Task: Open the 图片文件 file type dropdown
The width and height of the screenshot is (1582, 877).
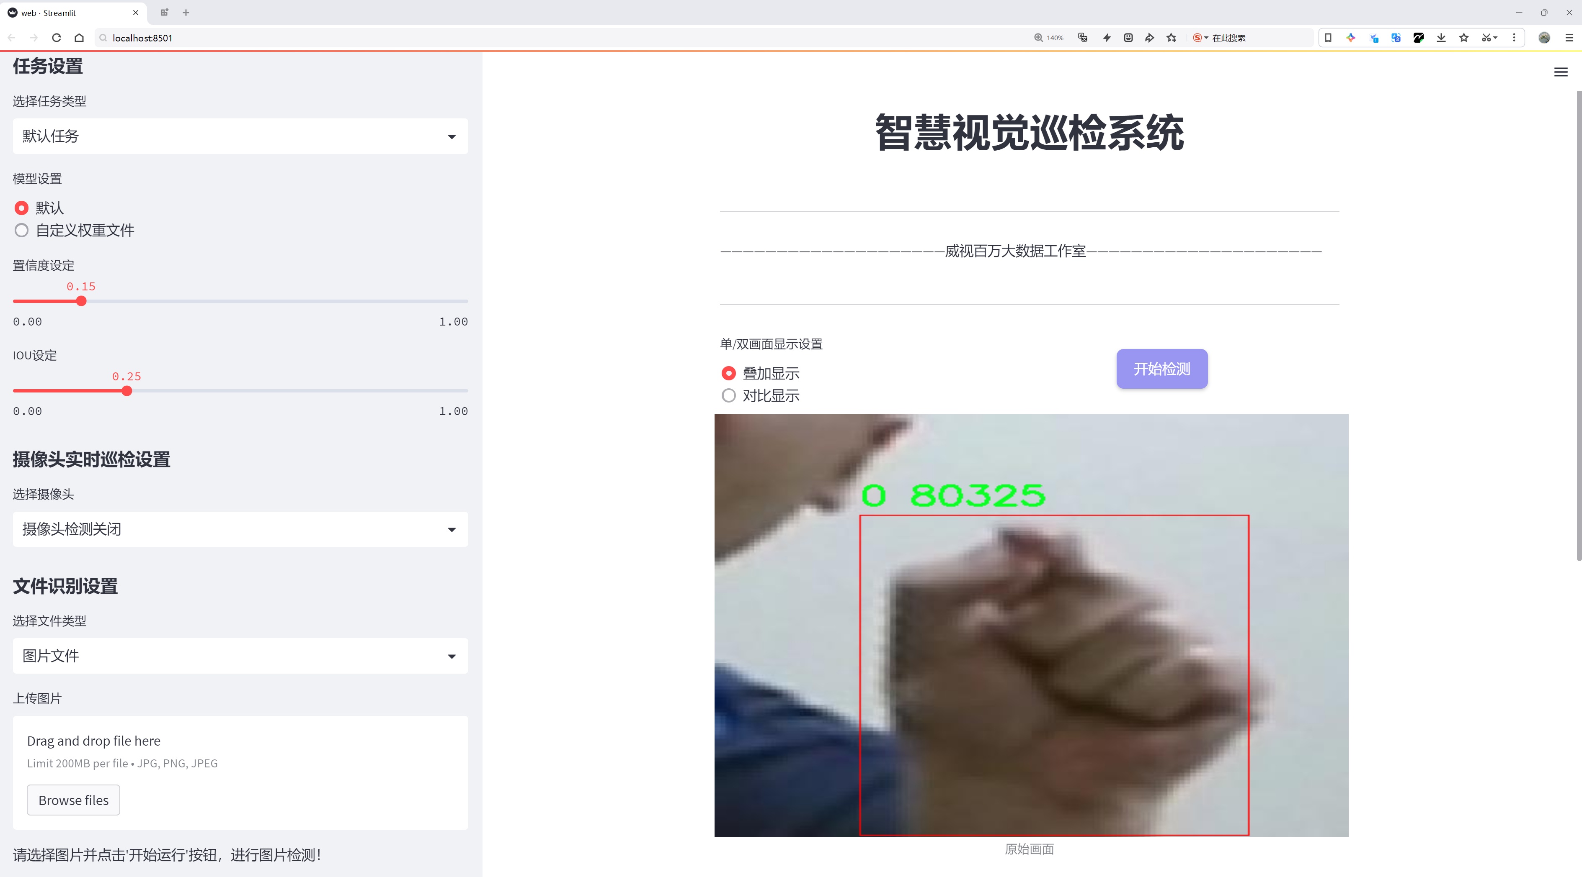Action: (x=240, y=656)
